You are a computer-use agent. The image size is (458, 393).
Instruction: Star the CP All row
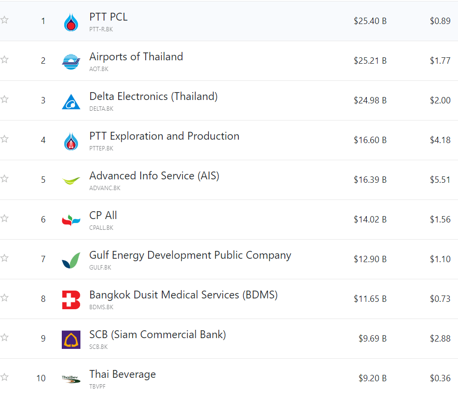[4, 219]
